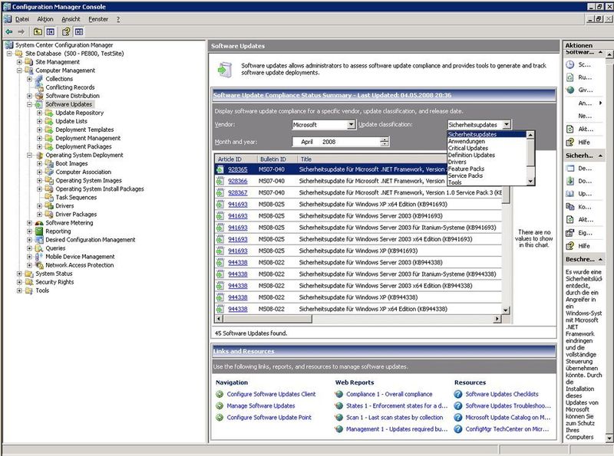Open Software Updates Troubleshoo... link
This screenshot has width=614, height=456.
[508, 406]
